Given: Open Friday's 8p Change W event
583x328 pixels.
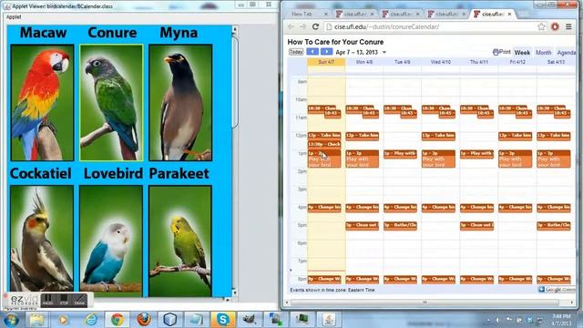Looking at the screenshot, I should pyautogui.click(x=515, y=279).
